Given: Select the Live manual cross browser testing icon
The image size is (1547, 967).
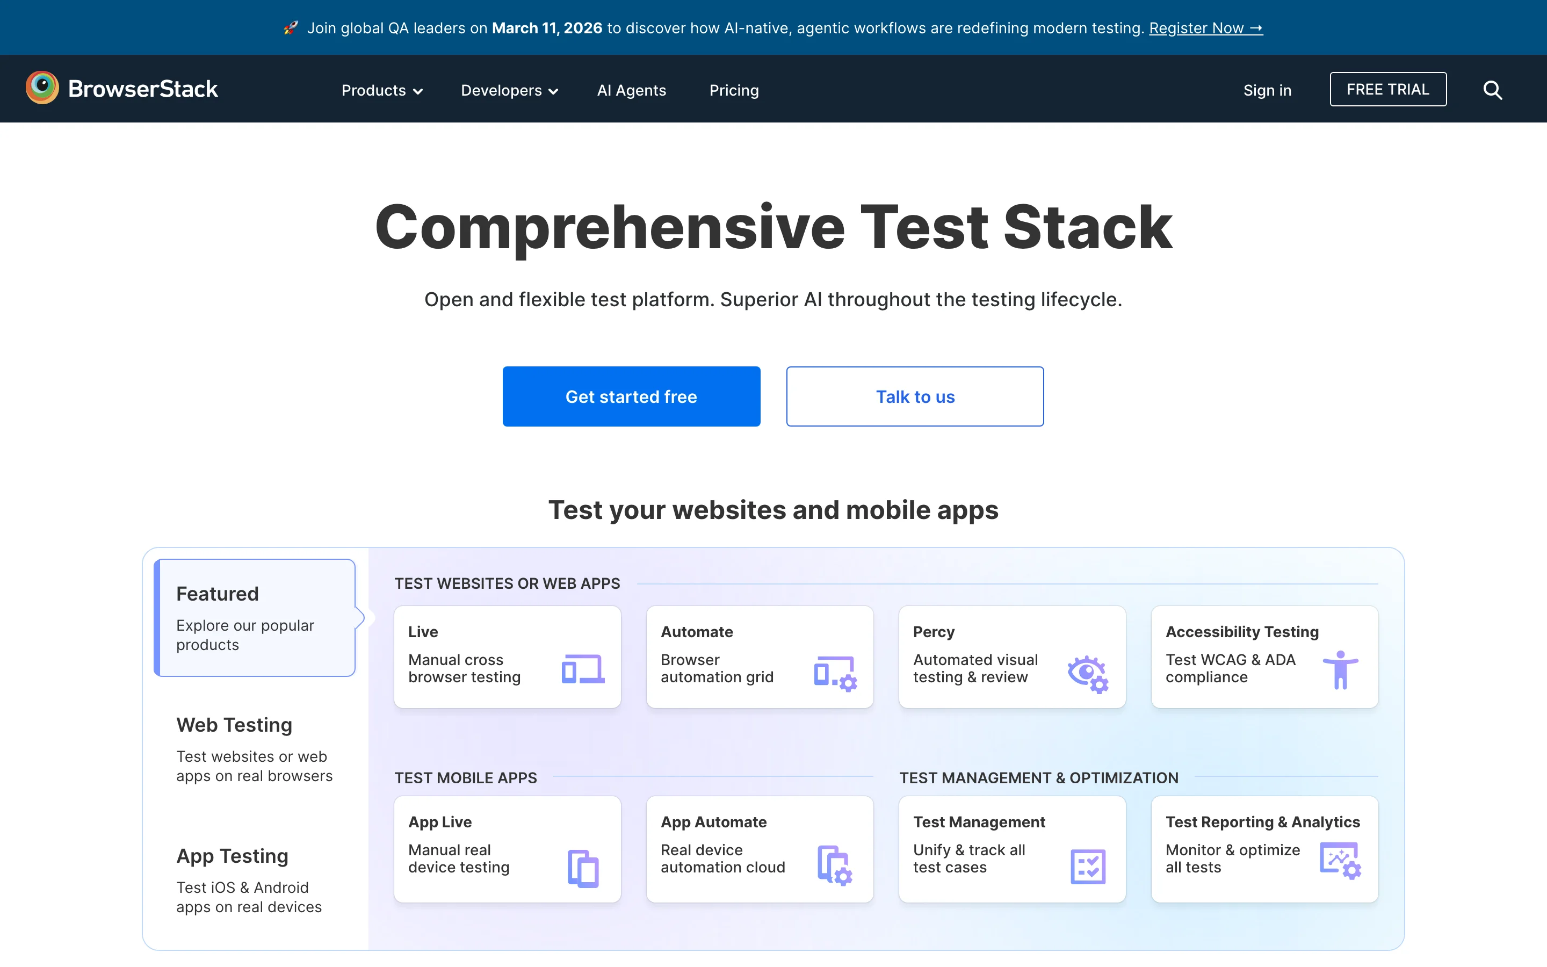Looking at the screenshot, I should click(582, 669).
